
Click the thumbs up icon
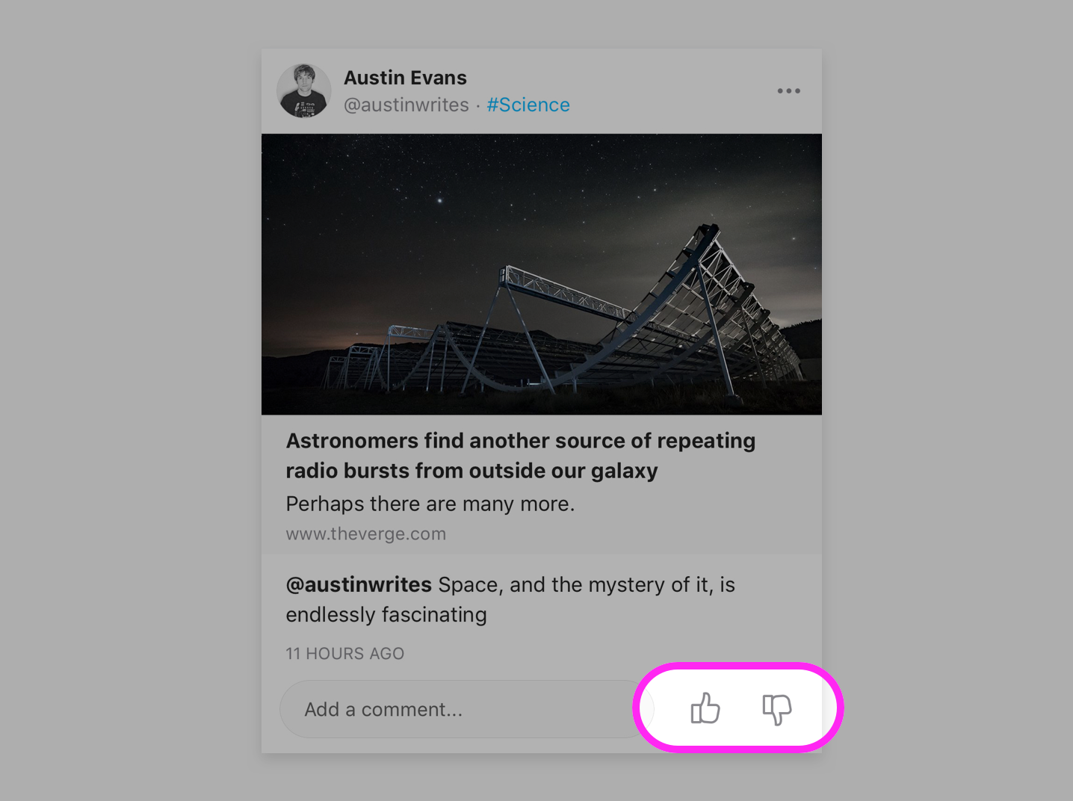coord(705,708)
